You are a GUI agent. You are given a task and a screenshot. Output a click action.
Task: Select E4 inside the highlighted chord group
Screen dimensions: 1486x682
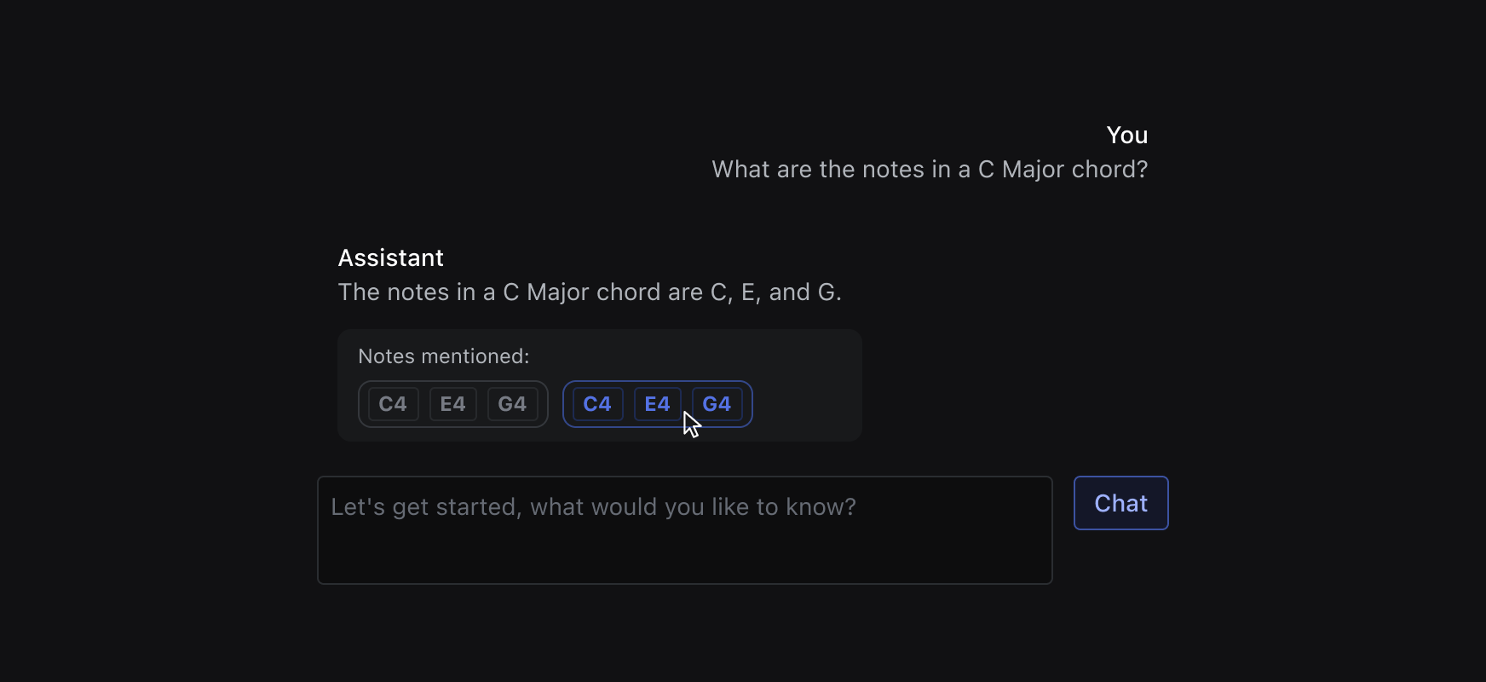657,403
